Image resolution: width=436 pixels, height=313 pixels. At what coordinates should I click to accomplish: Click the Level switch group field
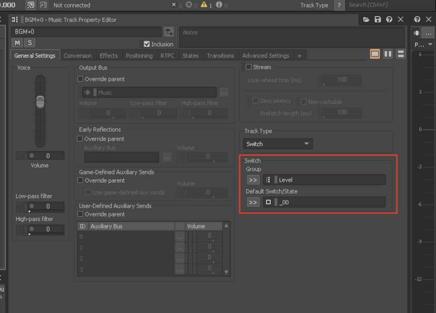(x=324, y=180)
